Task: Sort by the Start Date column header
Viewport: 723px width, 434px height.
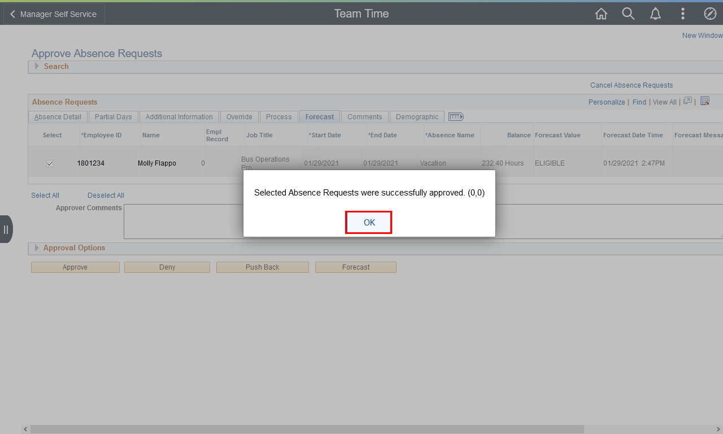Action: (x=325, y=136)
